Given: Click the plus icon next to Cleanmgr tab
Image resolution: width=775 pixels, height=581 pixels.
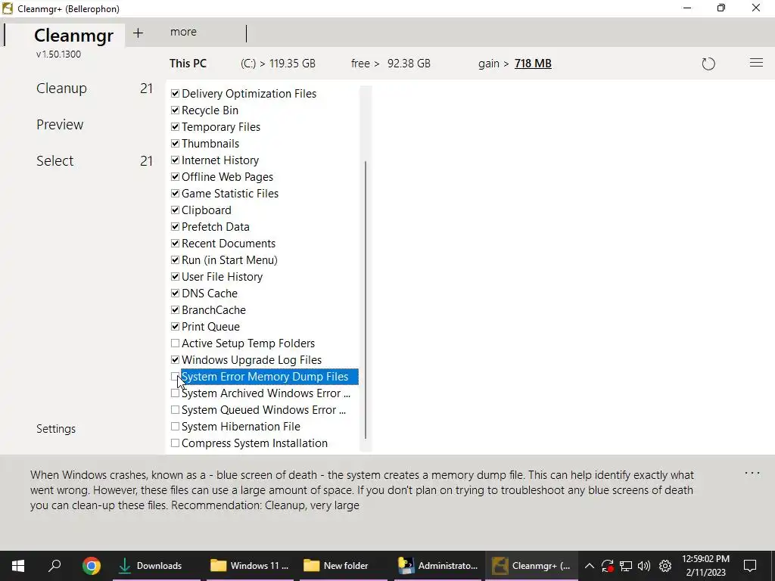Looking at the screenshot, I should pyautogui.click(x=138, y=33).
